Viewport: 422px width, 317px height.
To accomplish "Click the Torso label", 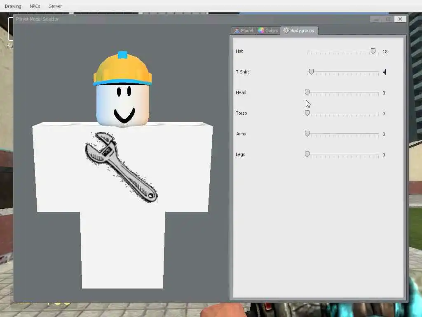I will coord(241,113).
